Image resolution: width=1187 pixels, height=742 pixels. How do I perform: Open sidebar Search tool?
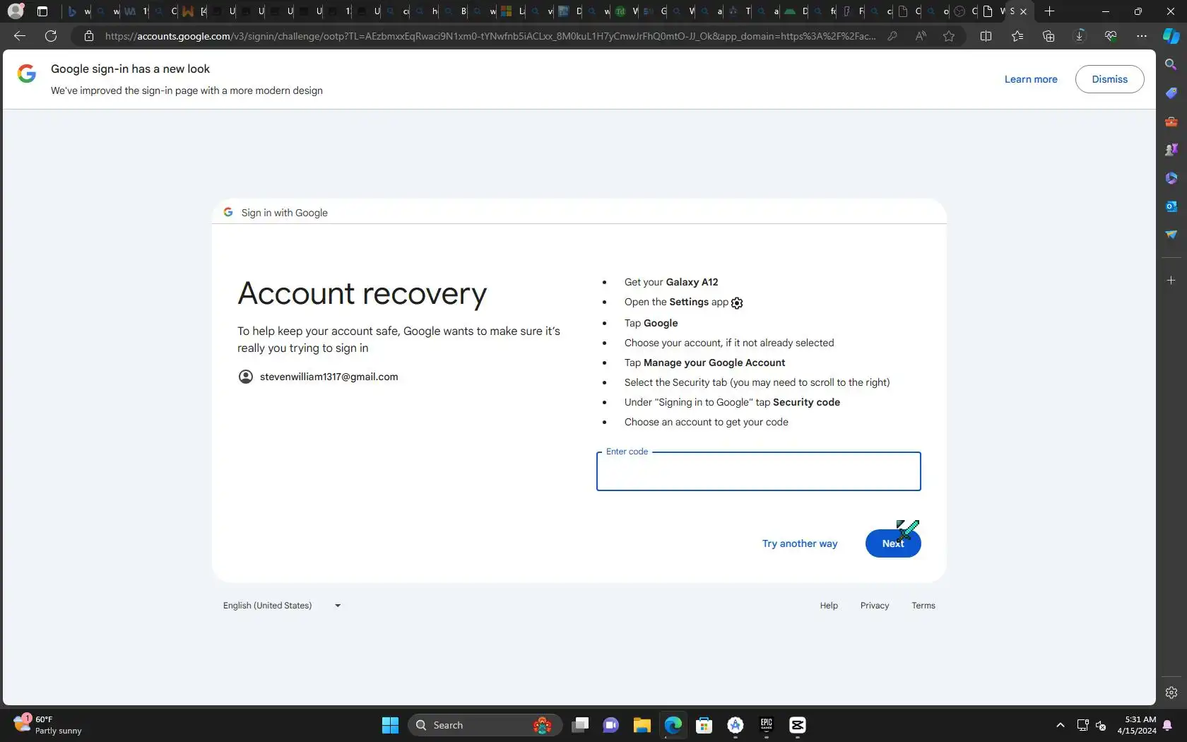(x=1171, y=64)
